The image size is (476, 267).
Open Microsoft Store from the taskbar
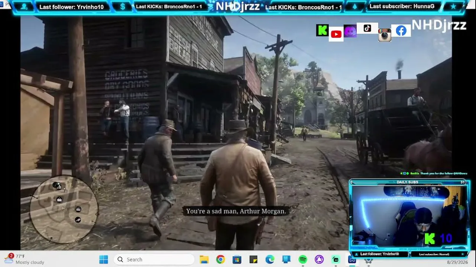(237, 260)
